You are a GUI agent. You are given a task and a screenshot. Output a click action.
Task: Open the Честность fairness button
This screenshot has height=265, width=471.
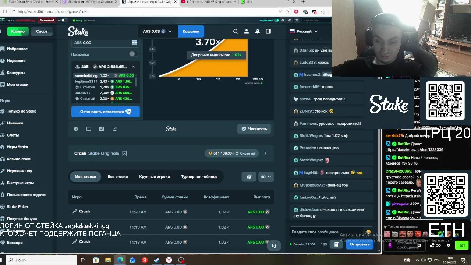[x=254, y=129]
